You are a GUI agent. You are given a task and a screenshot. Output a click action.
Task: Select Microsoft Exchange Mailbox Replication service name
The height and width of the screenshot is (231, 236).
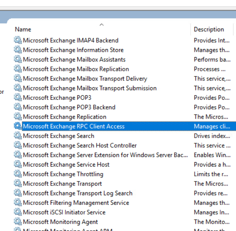(x=76, y=69)
